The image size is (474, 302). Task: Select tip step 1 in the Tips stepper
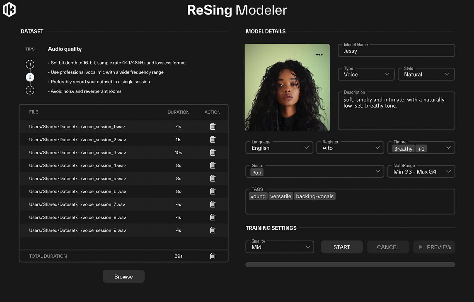tap(30, 64)
